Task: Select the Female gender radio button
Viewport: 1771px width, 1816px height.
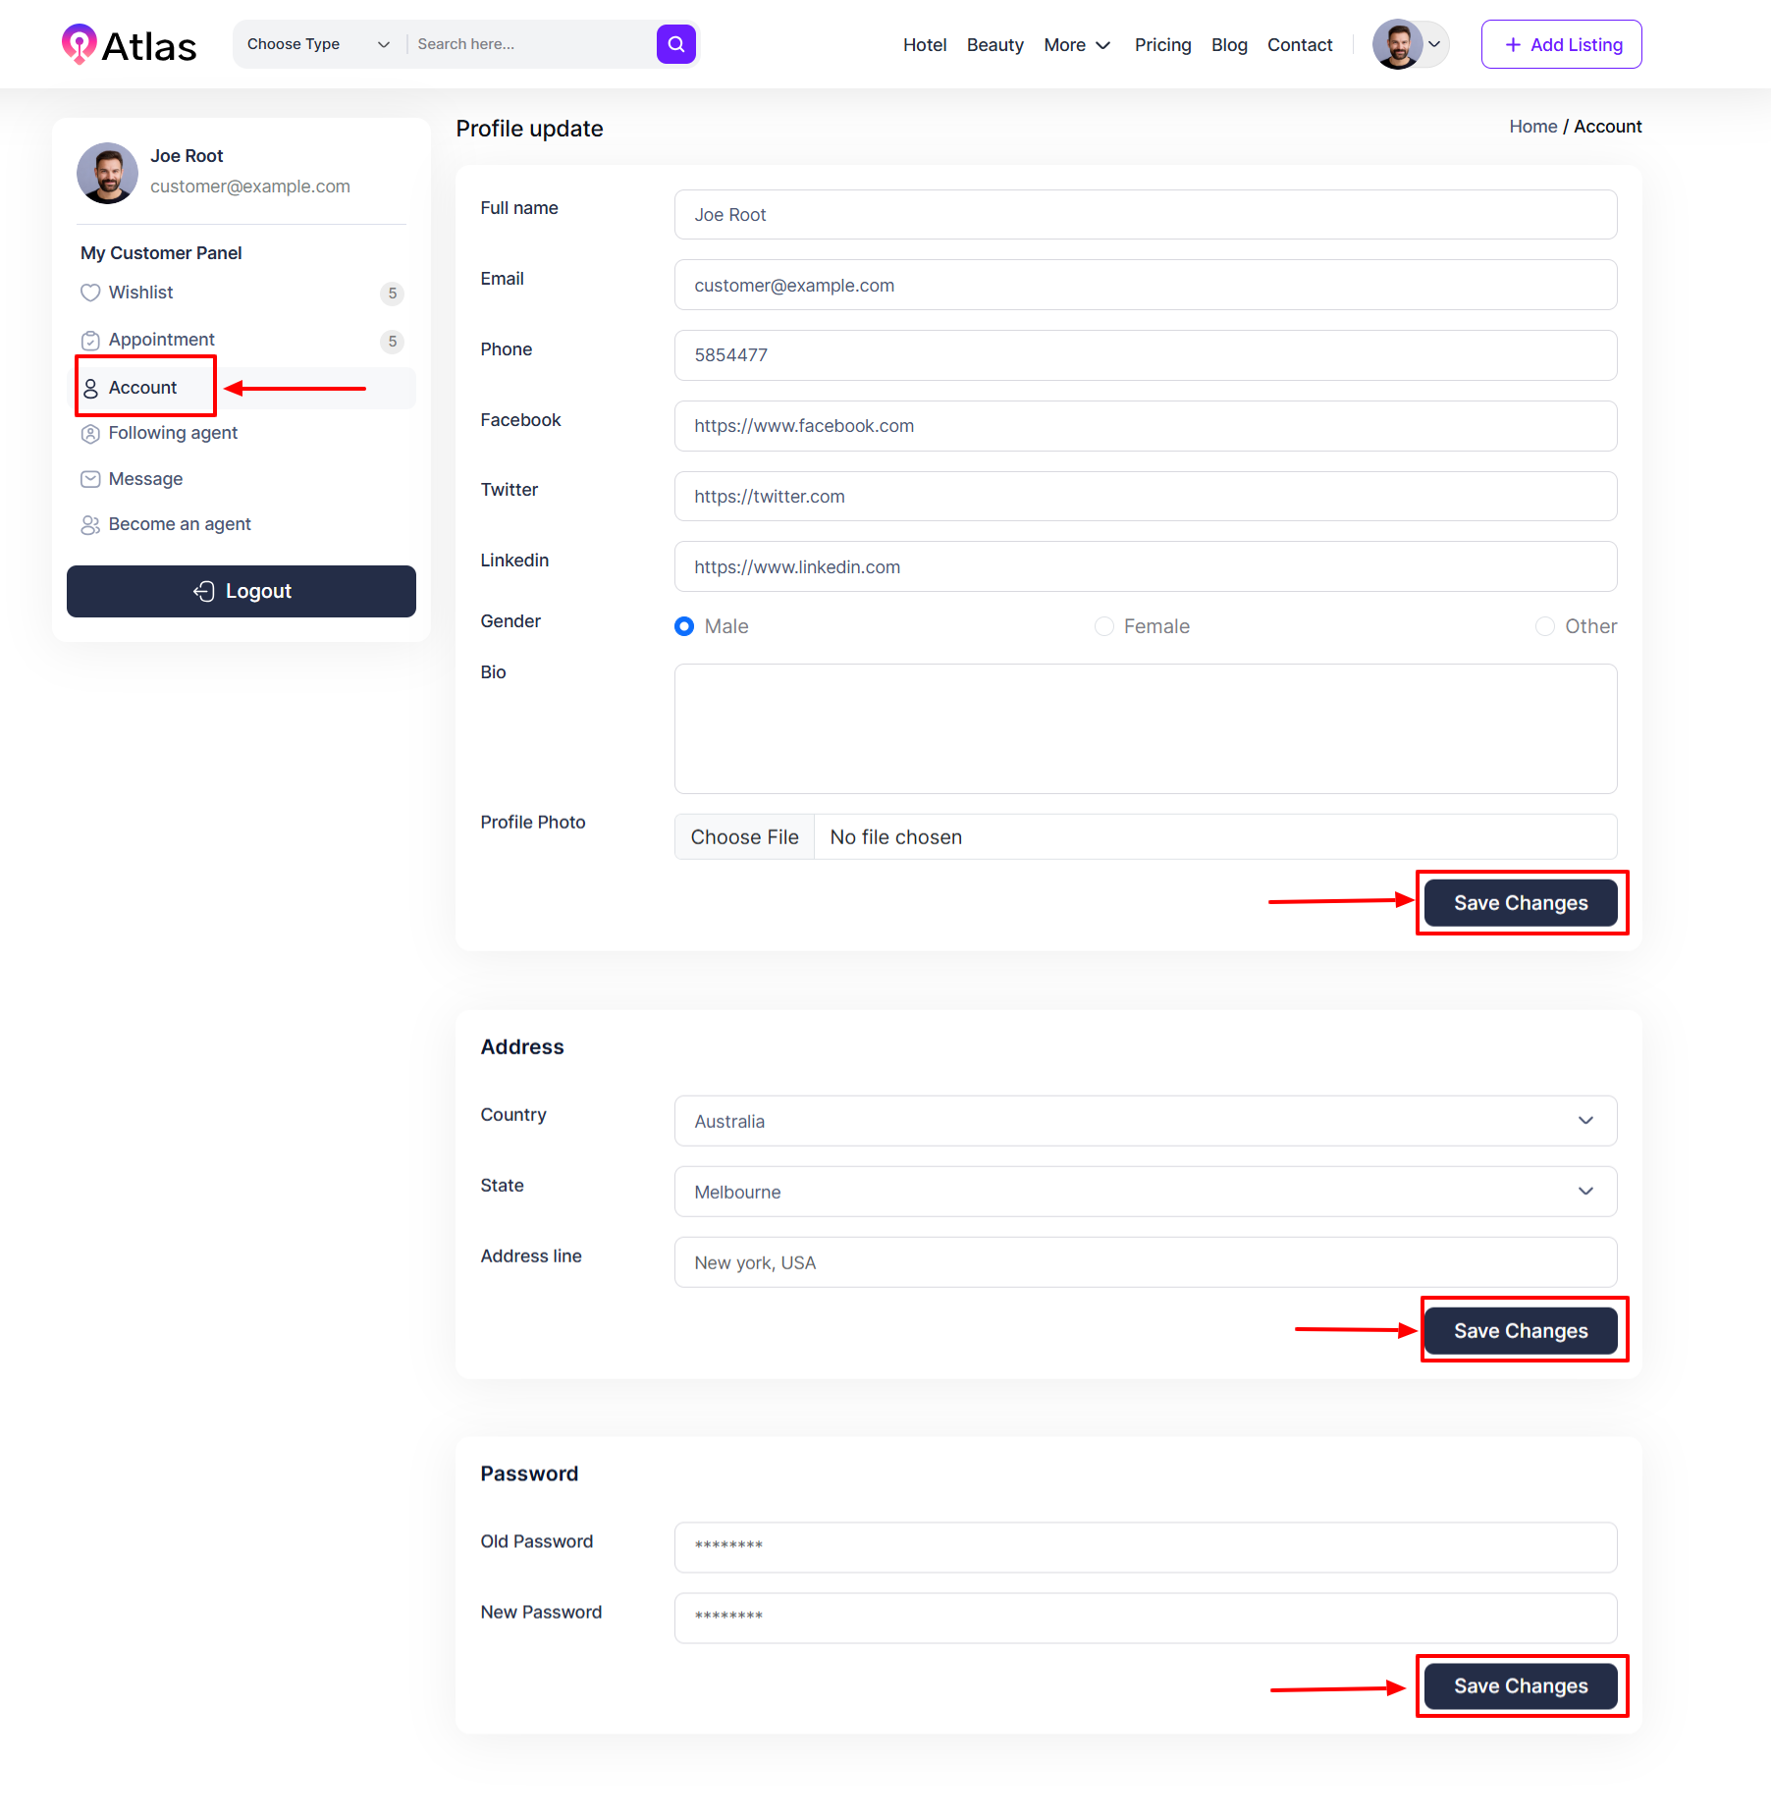Action: pos(1104,626)
